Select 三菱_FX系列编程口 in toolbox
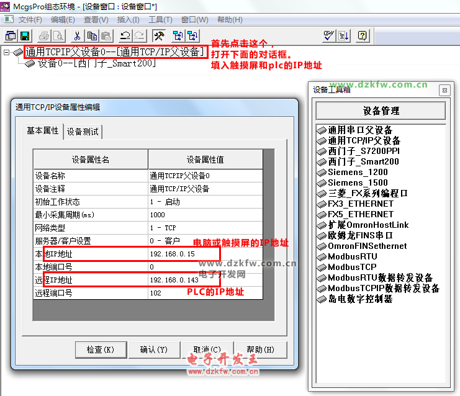Screen dimensions: 460x396 368,194
